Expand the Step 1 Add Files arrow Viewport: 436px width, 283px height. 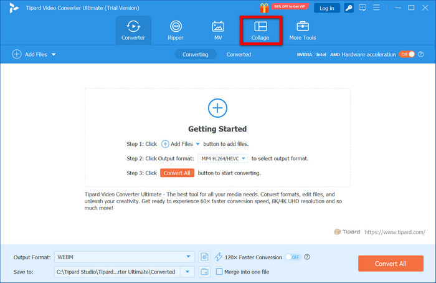[x=197, y=144]
